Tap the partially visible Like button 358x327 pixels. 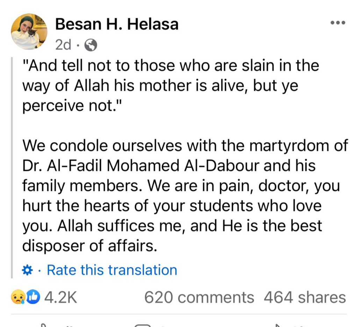coord(52,325)
